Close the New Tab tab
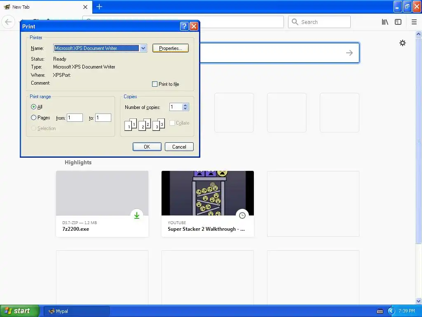The width and height of the screenshot is (422, 317). [85, 7]
